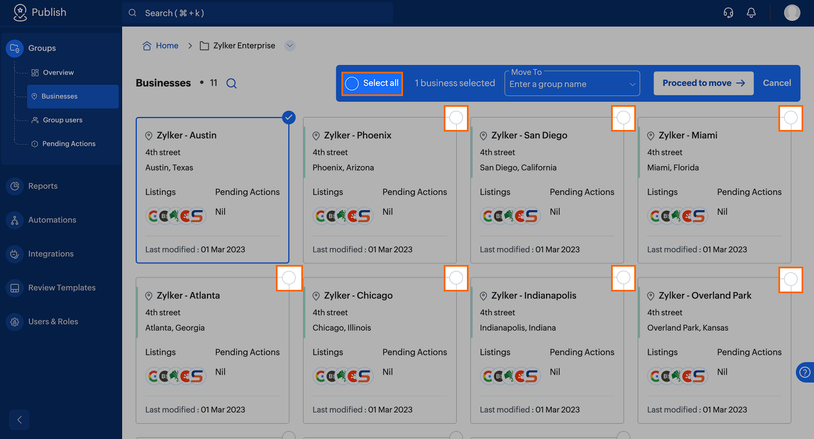814x439 pixels.
Task: Click the 'Zylker - Austin' card title
Action: pos(187,136)
